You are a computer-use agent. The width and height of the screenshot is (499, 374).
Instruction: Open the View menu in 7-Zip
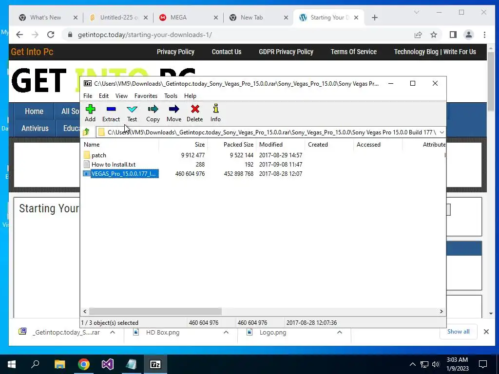pyautogui.click(x=121, y=96)
